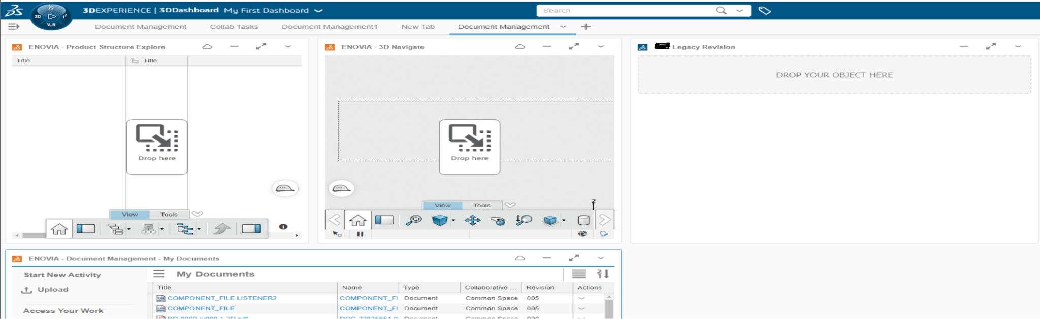
Task: Click the search magnifier icon
Action: pos(721,10)
